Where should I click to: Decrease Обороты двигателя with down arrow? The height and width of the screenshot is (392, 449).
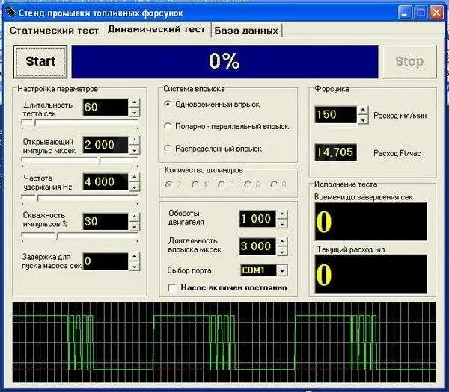point(282,223)
